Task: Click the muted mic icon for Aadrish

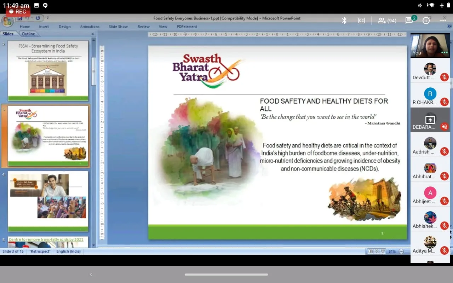Action: coord(445,151)
